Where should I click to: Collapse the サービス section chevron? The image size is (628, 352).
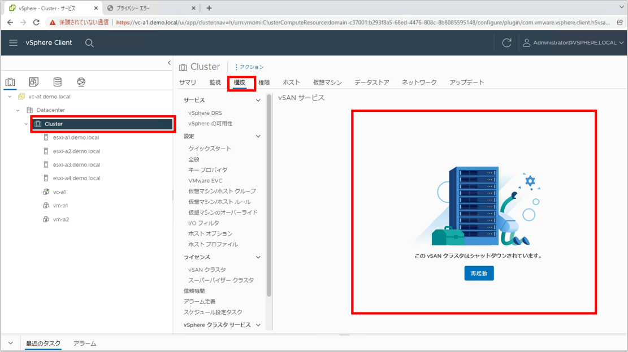[258, 101]
